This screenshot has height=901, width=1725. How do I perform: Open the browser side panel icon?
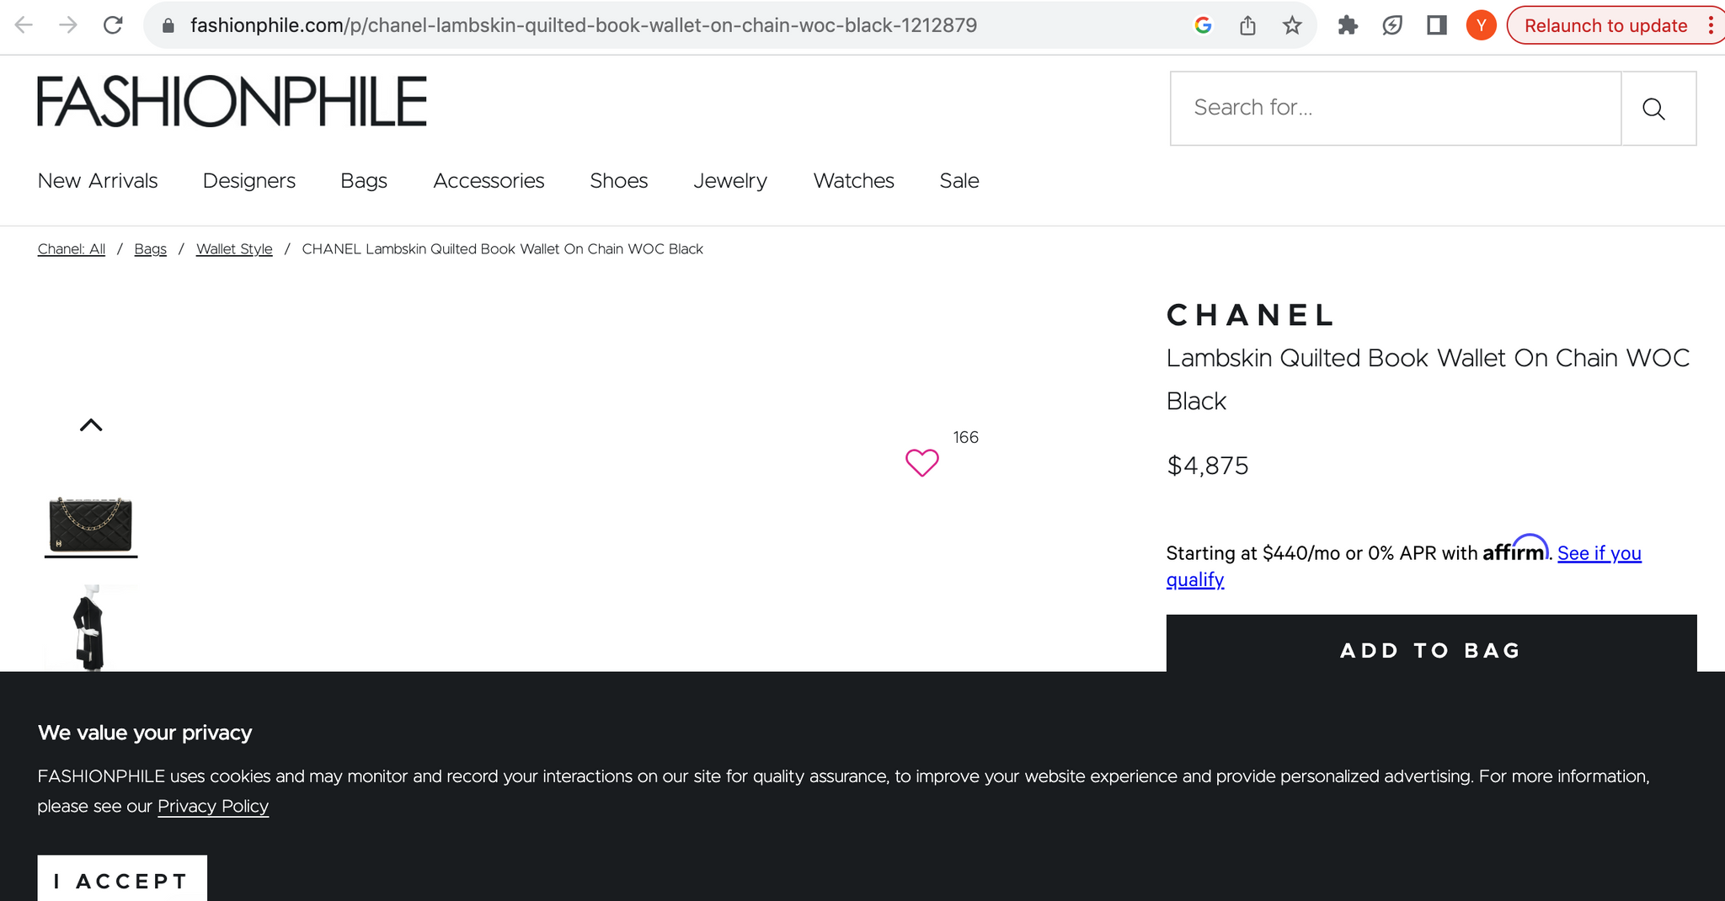pyautogui.click(x=1437, y=25)
